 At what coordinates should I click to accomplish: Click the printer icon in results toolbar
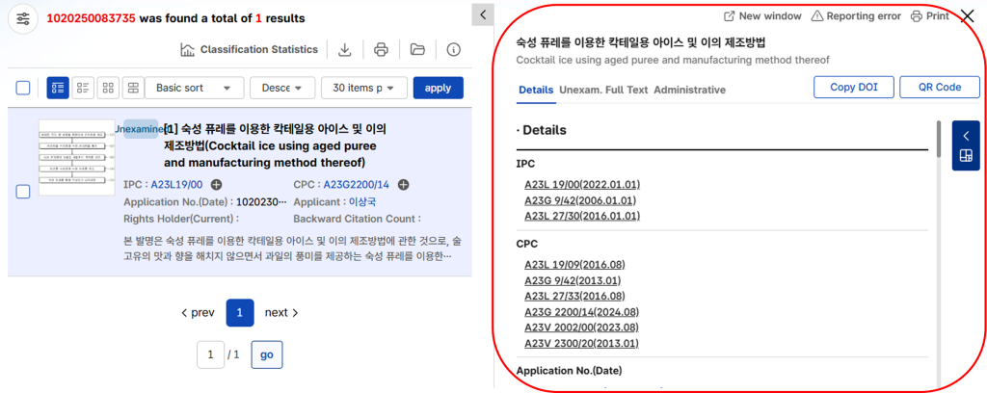pyautogui.click(x=381, y=49)
